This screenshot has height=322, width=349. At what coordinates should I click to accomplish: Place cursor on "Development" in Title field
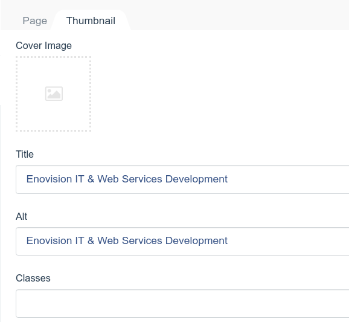[x=196, y=179]
